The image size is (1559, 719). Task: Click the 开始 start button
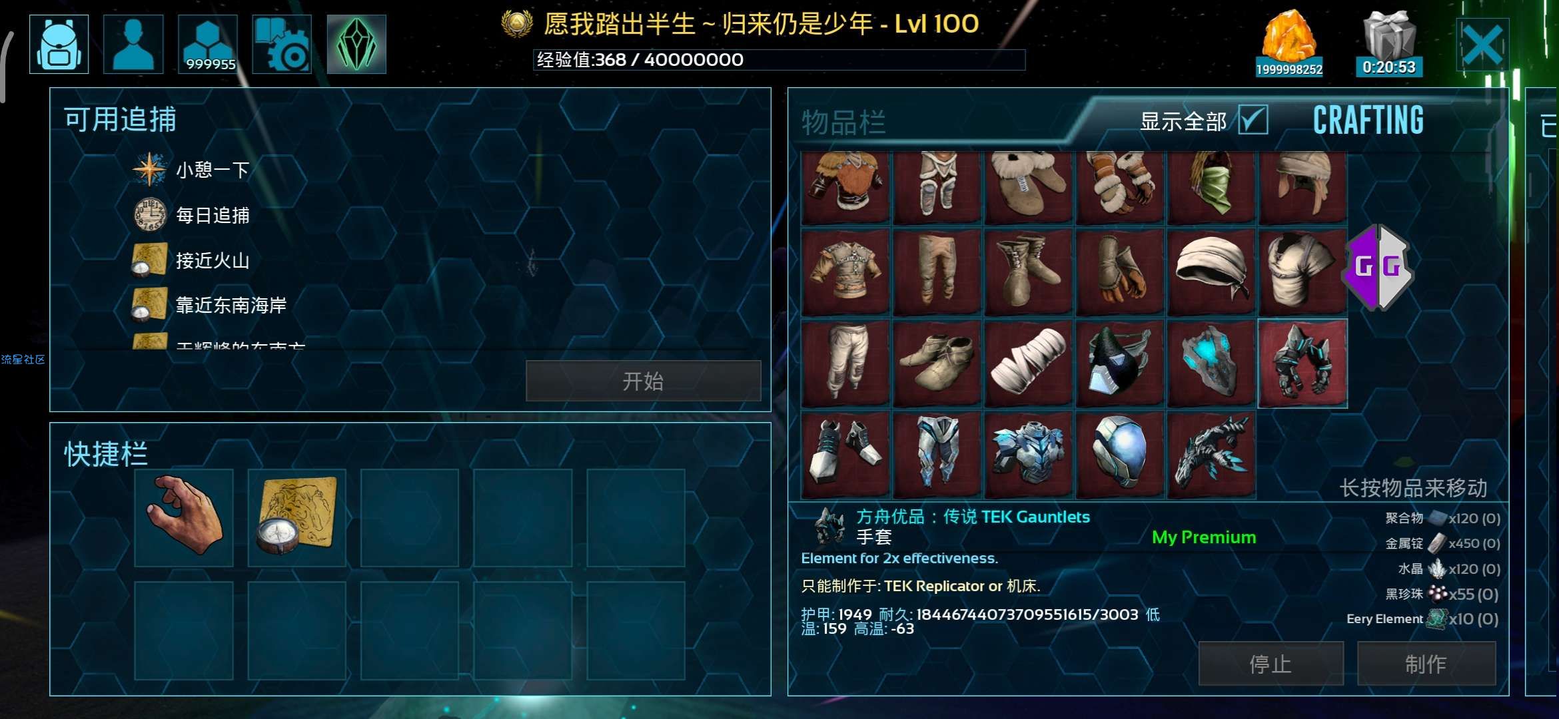coord(643,381)
